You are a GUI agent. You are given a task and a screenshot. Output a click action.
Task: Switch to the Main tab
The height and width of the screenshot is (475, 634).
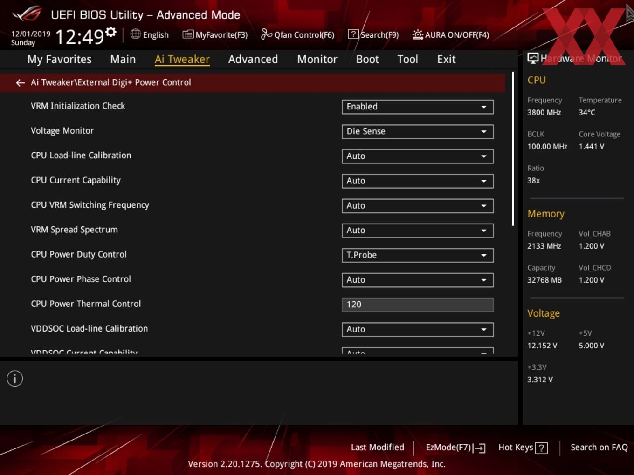pyautogui.click(x=123, y=59)
